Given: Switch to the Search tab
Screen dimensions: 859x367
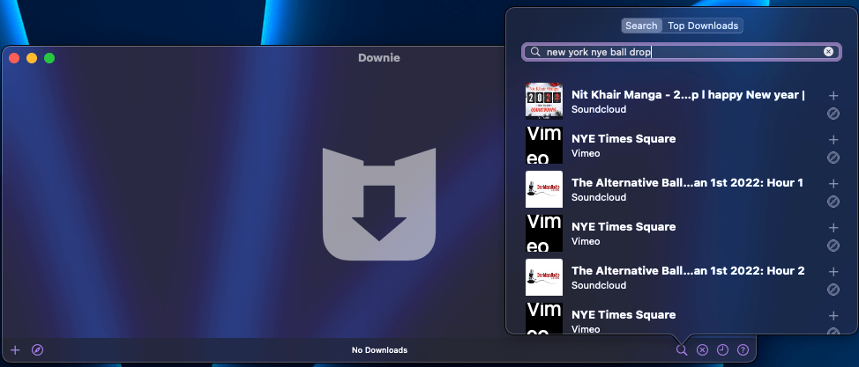Looking at the screenshot, I should tap(641, 26).
